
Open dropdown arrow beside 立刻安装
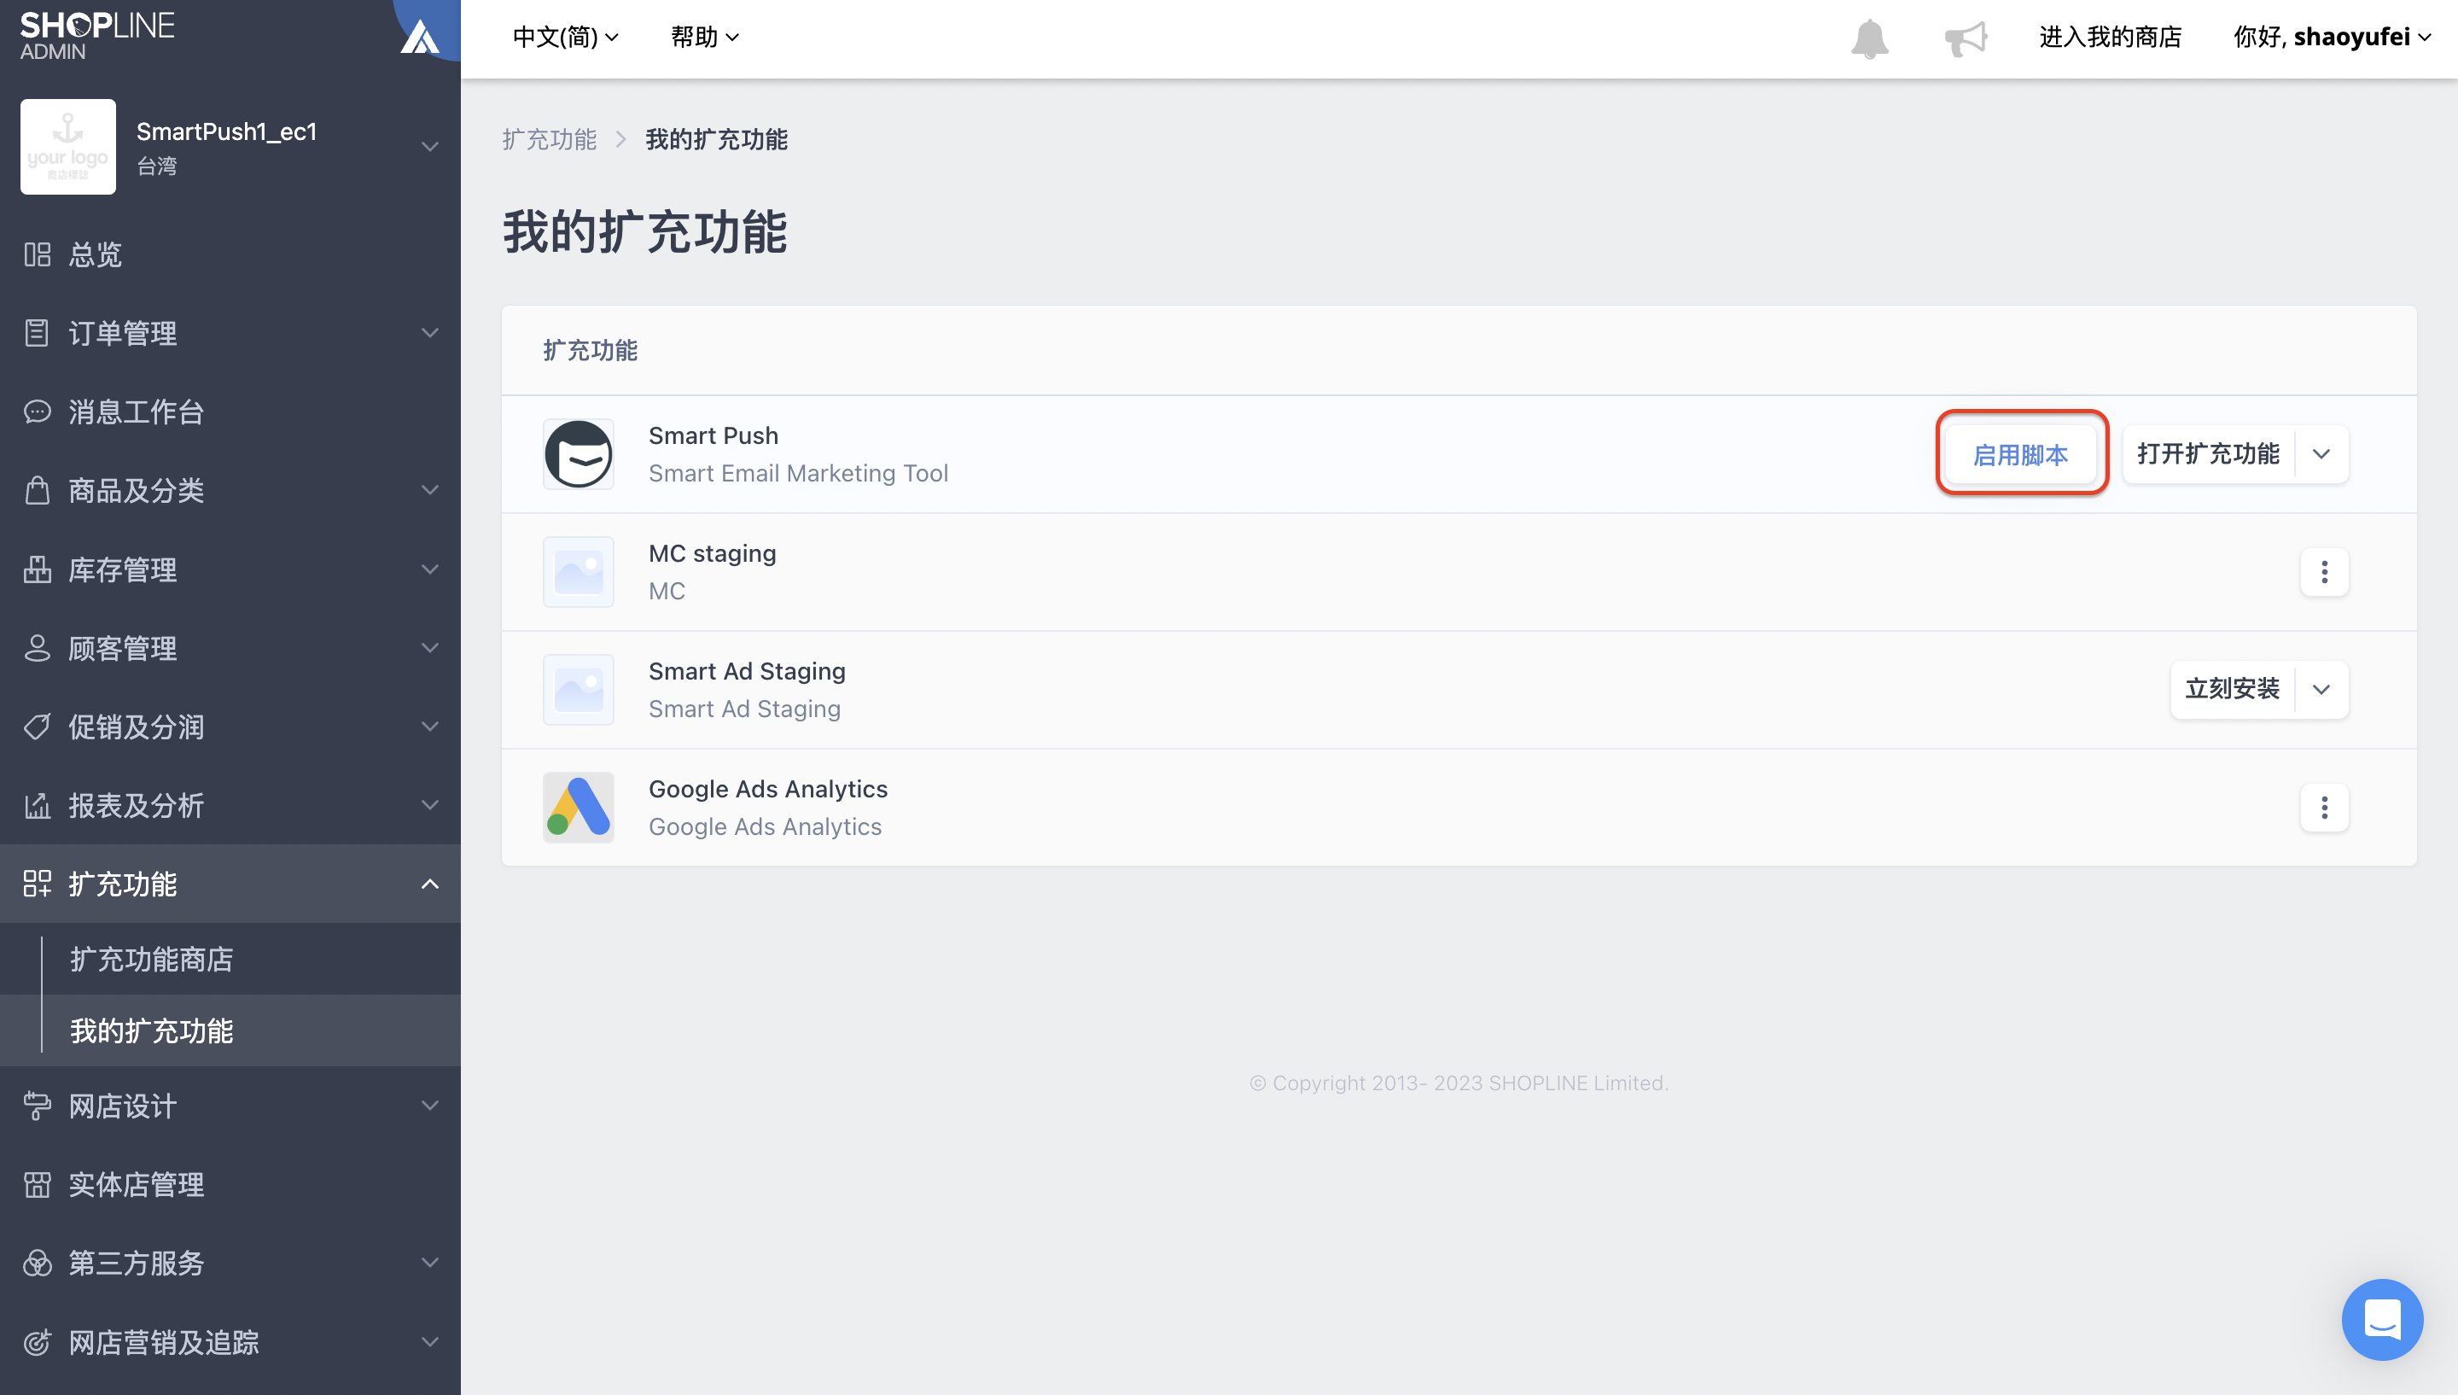(2321, 690)
